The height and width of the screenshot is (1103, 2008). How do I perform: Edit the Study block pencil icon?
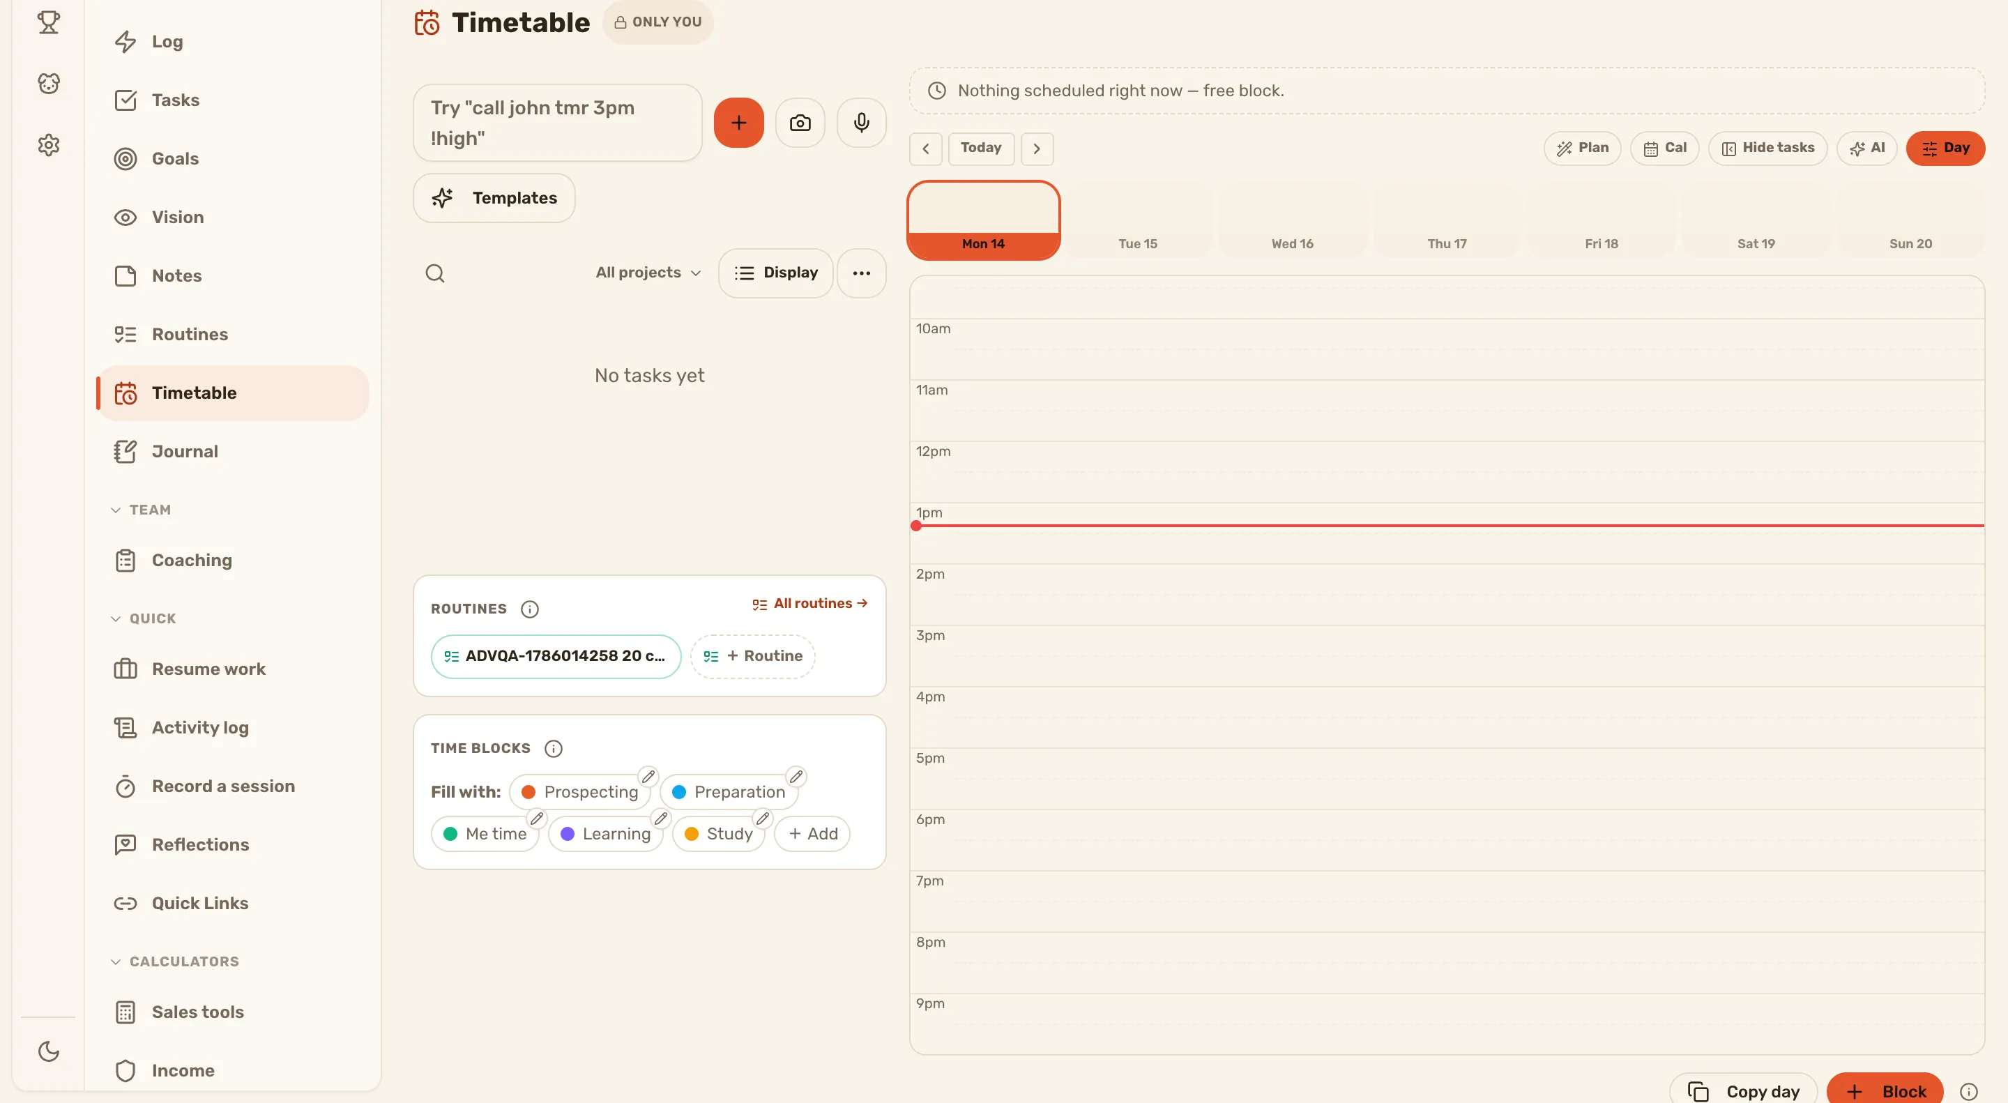tap(762, 819)
